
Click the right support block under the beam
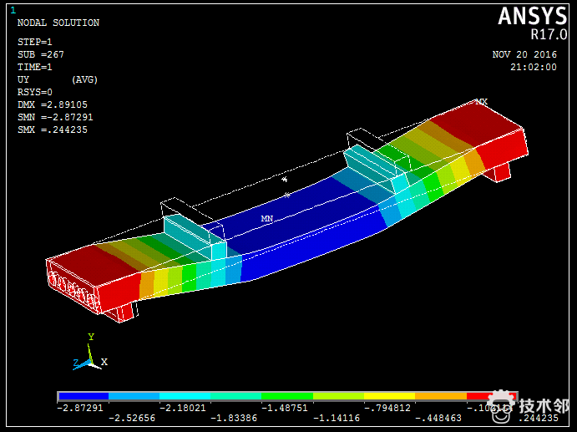[x=499, y=171]
